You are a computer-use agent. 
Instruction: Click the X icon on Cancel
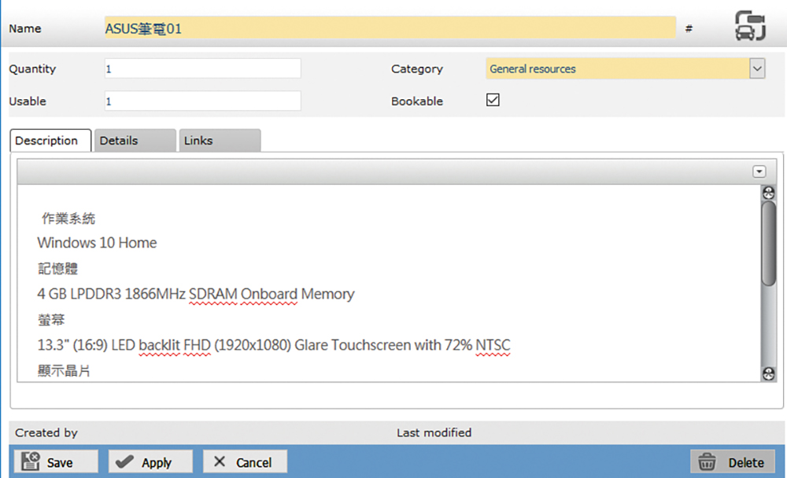coord(220,461)
